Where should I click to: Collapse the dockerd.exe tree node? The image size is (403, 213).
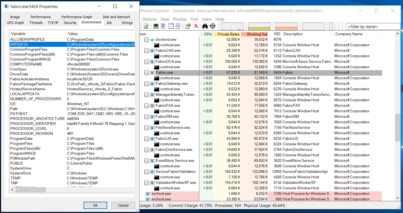click(x=146, y=39)
